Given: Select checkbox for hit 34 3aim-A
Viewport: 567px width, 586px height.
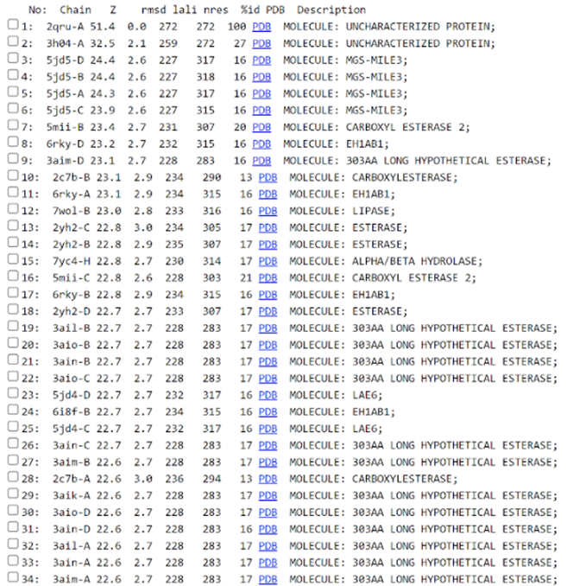Looking at the screenshot, I should (12, 578).
